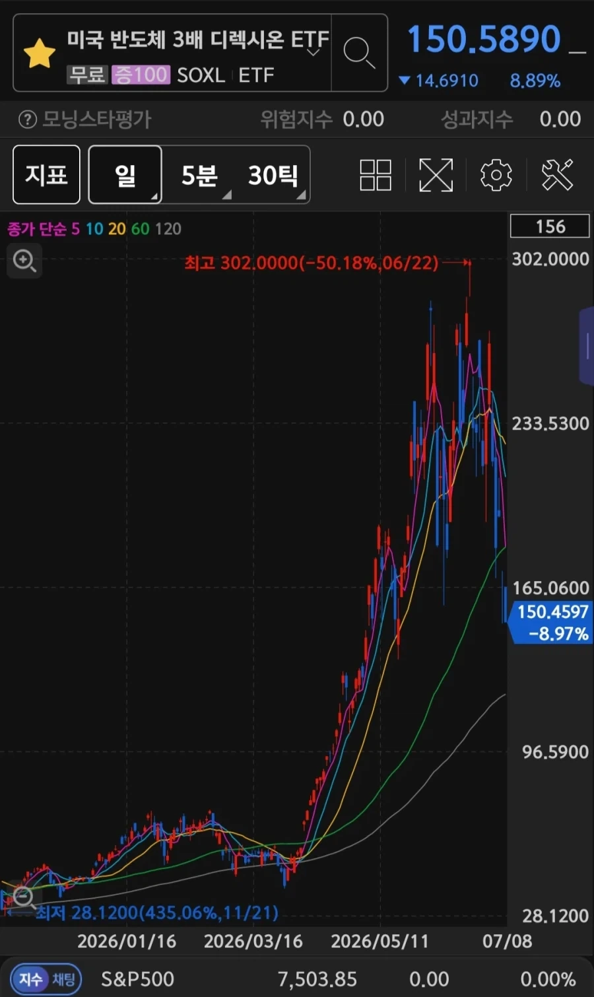Viewport: 594px width, 997px height.
Task: Expand the chart to fullscreen
Action: point(436,175)
